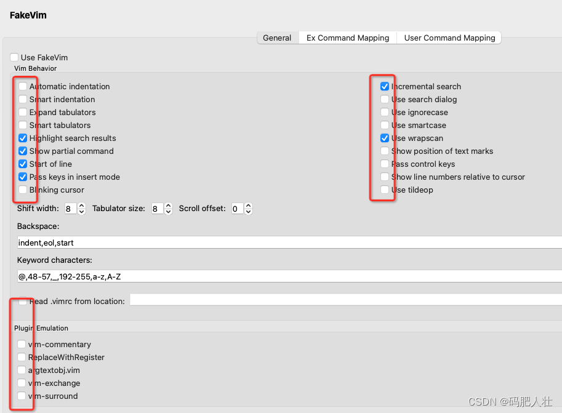562x413 pixels.
Task: Increase Tabulator size with up arrow
Action: [x=169, y=206]
